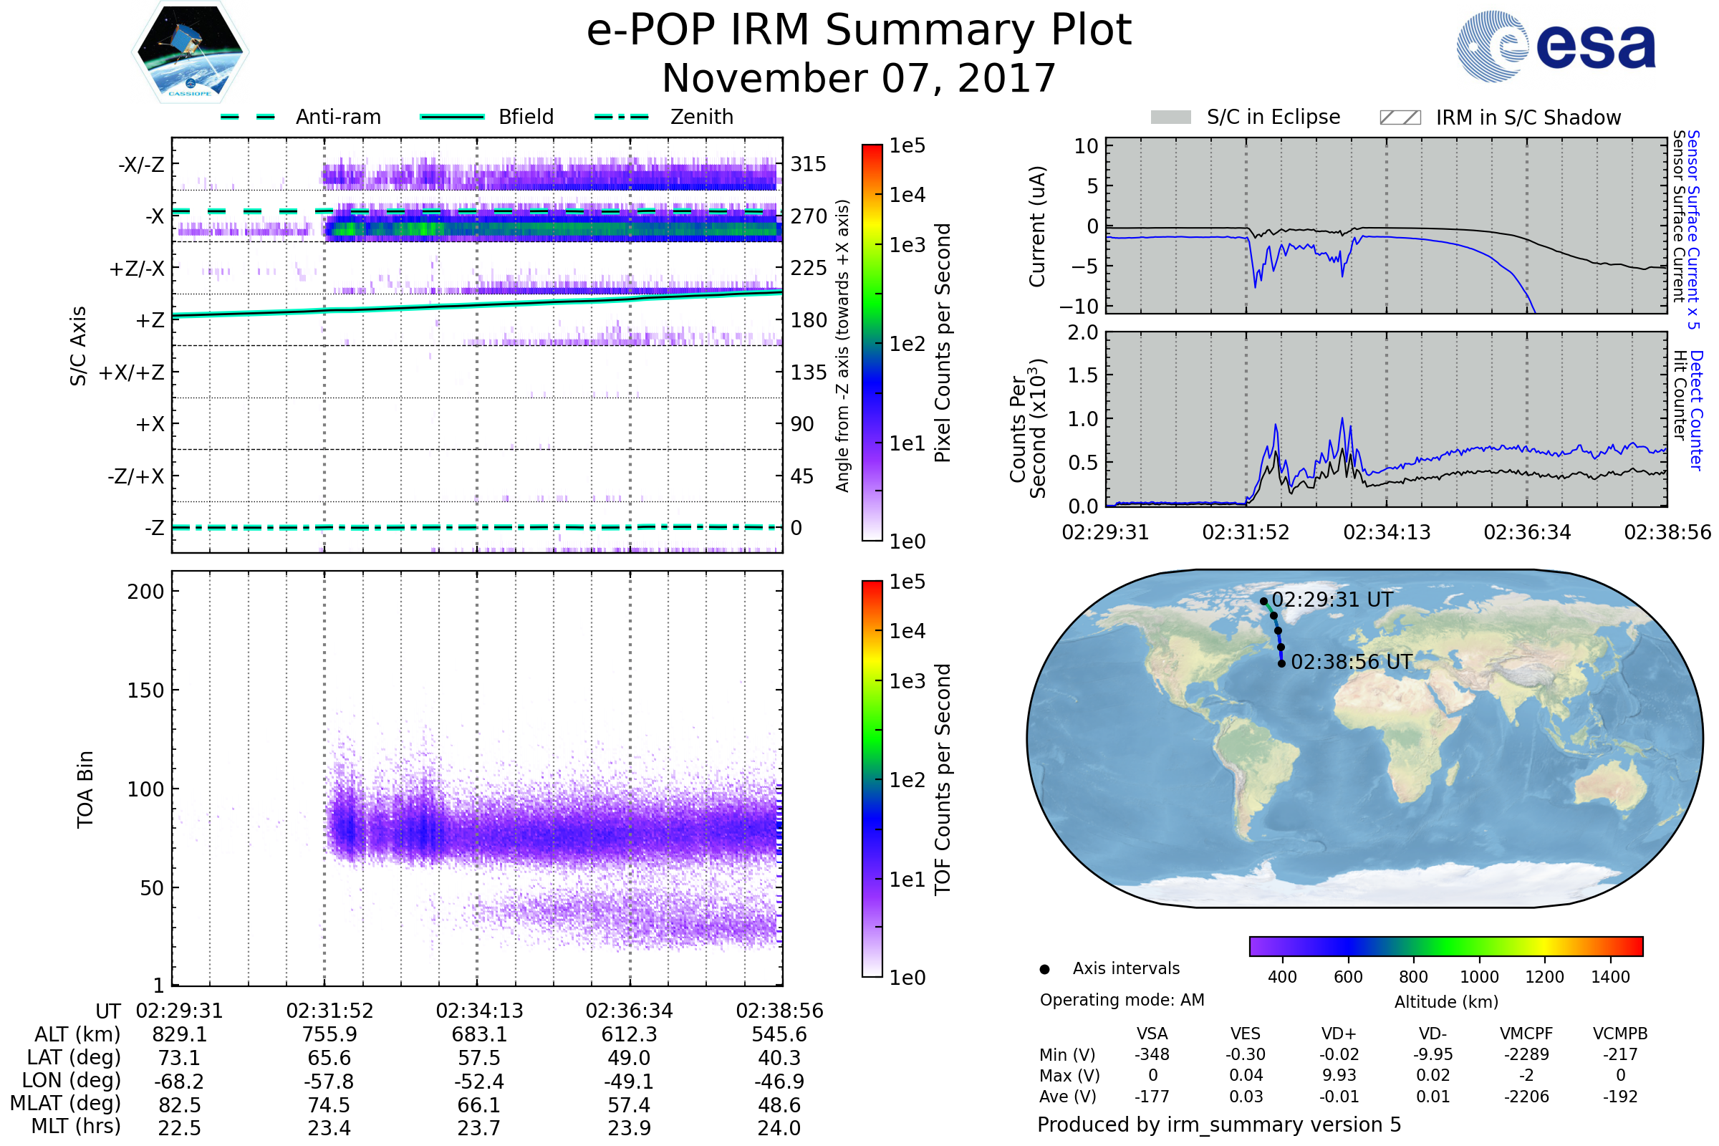Click the Sensor Surface Current x 5 label

pyautogui.click(x=1692, y=229)
